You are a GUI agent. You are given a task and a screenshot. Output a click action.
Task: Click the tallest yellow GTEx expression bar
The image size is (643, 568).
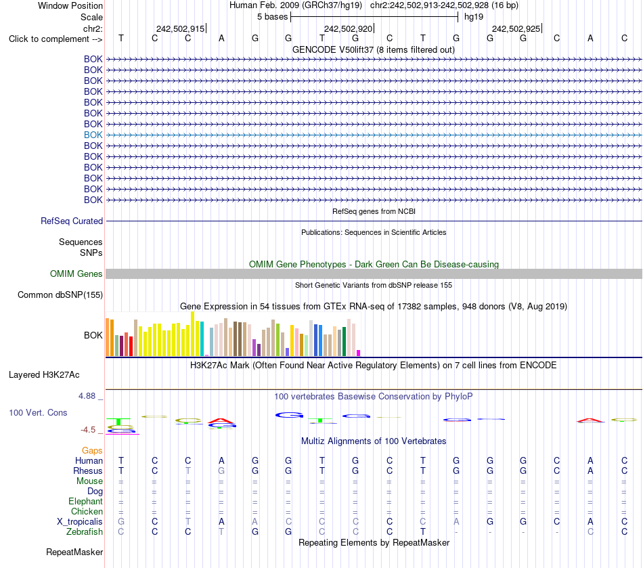(x=192, y=334)
